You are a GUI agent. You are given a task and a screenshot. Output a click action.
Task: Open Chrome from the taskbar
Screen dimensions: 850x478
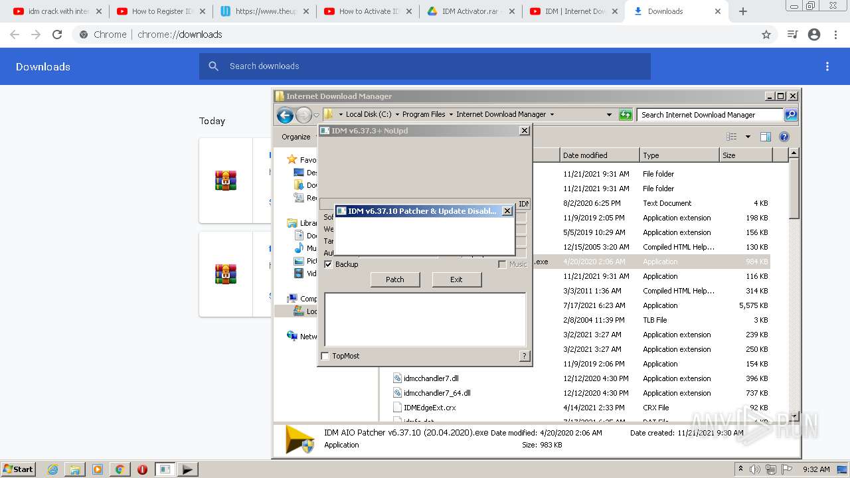point(120,469)
